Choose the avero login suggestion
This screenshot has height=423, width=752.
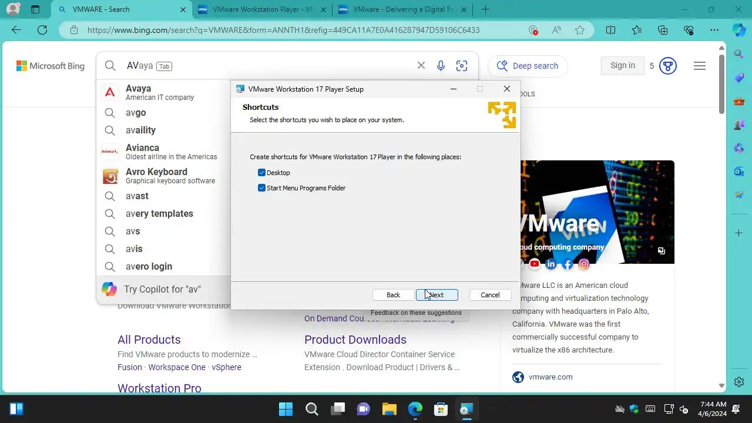tap(163, 266)
